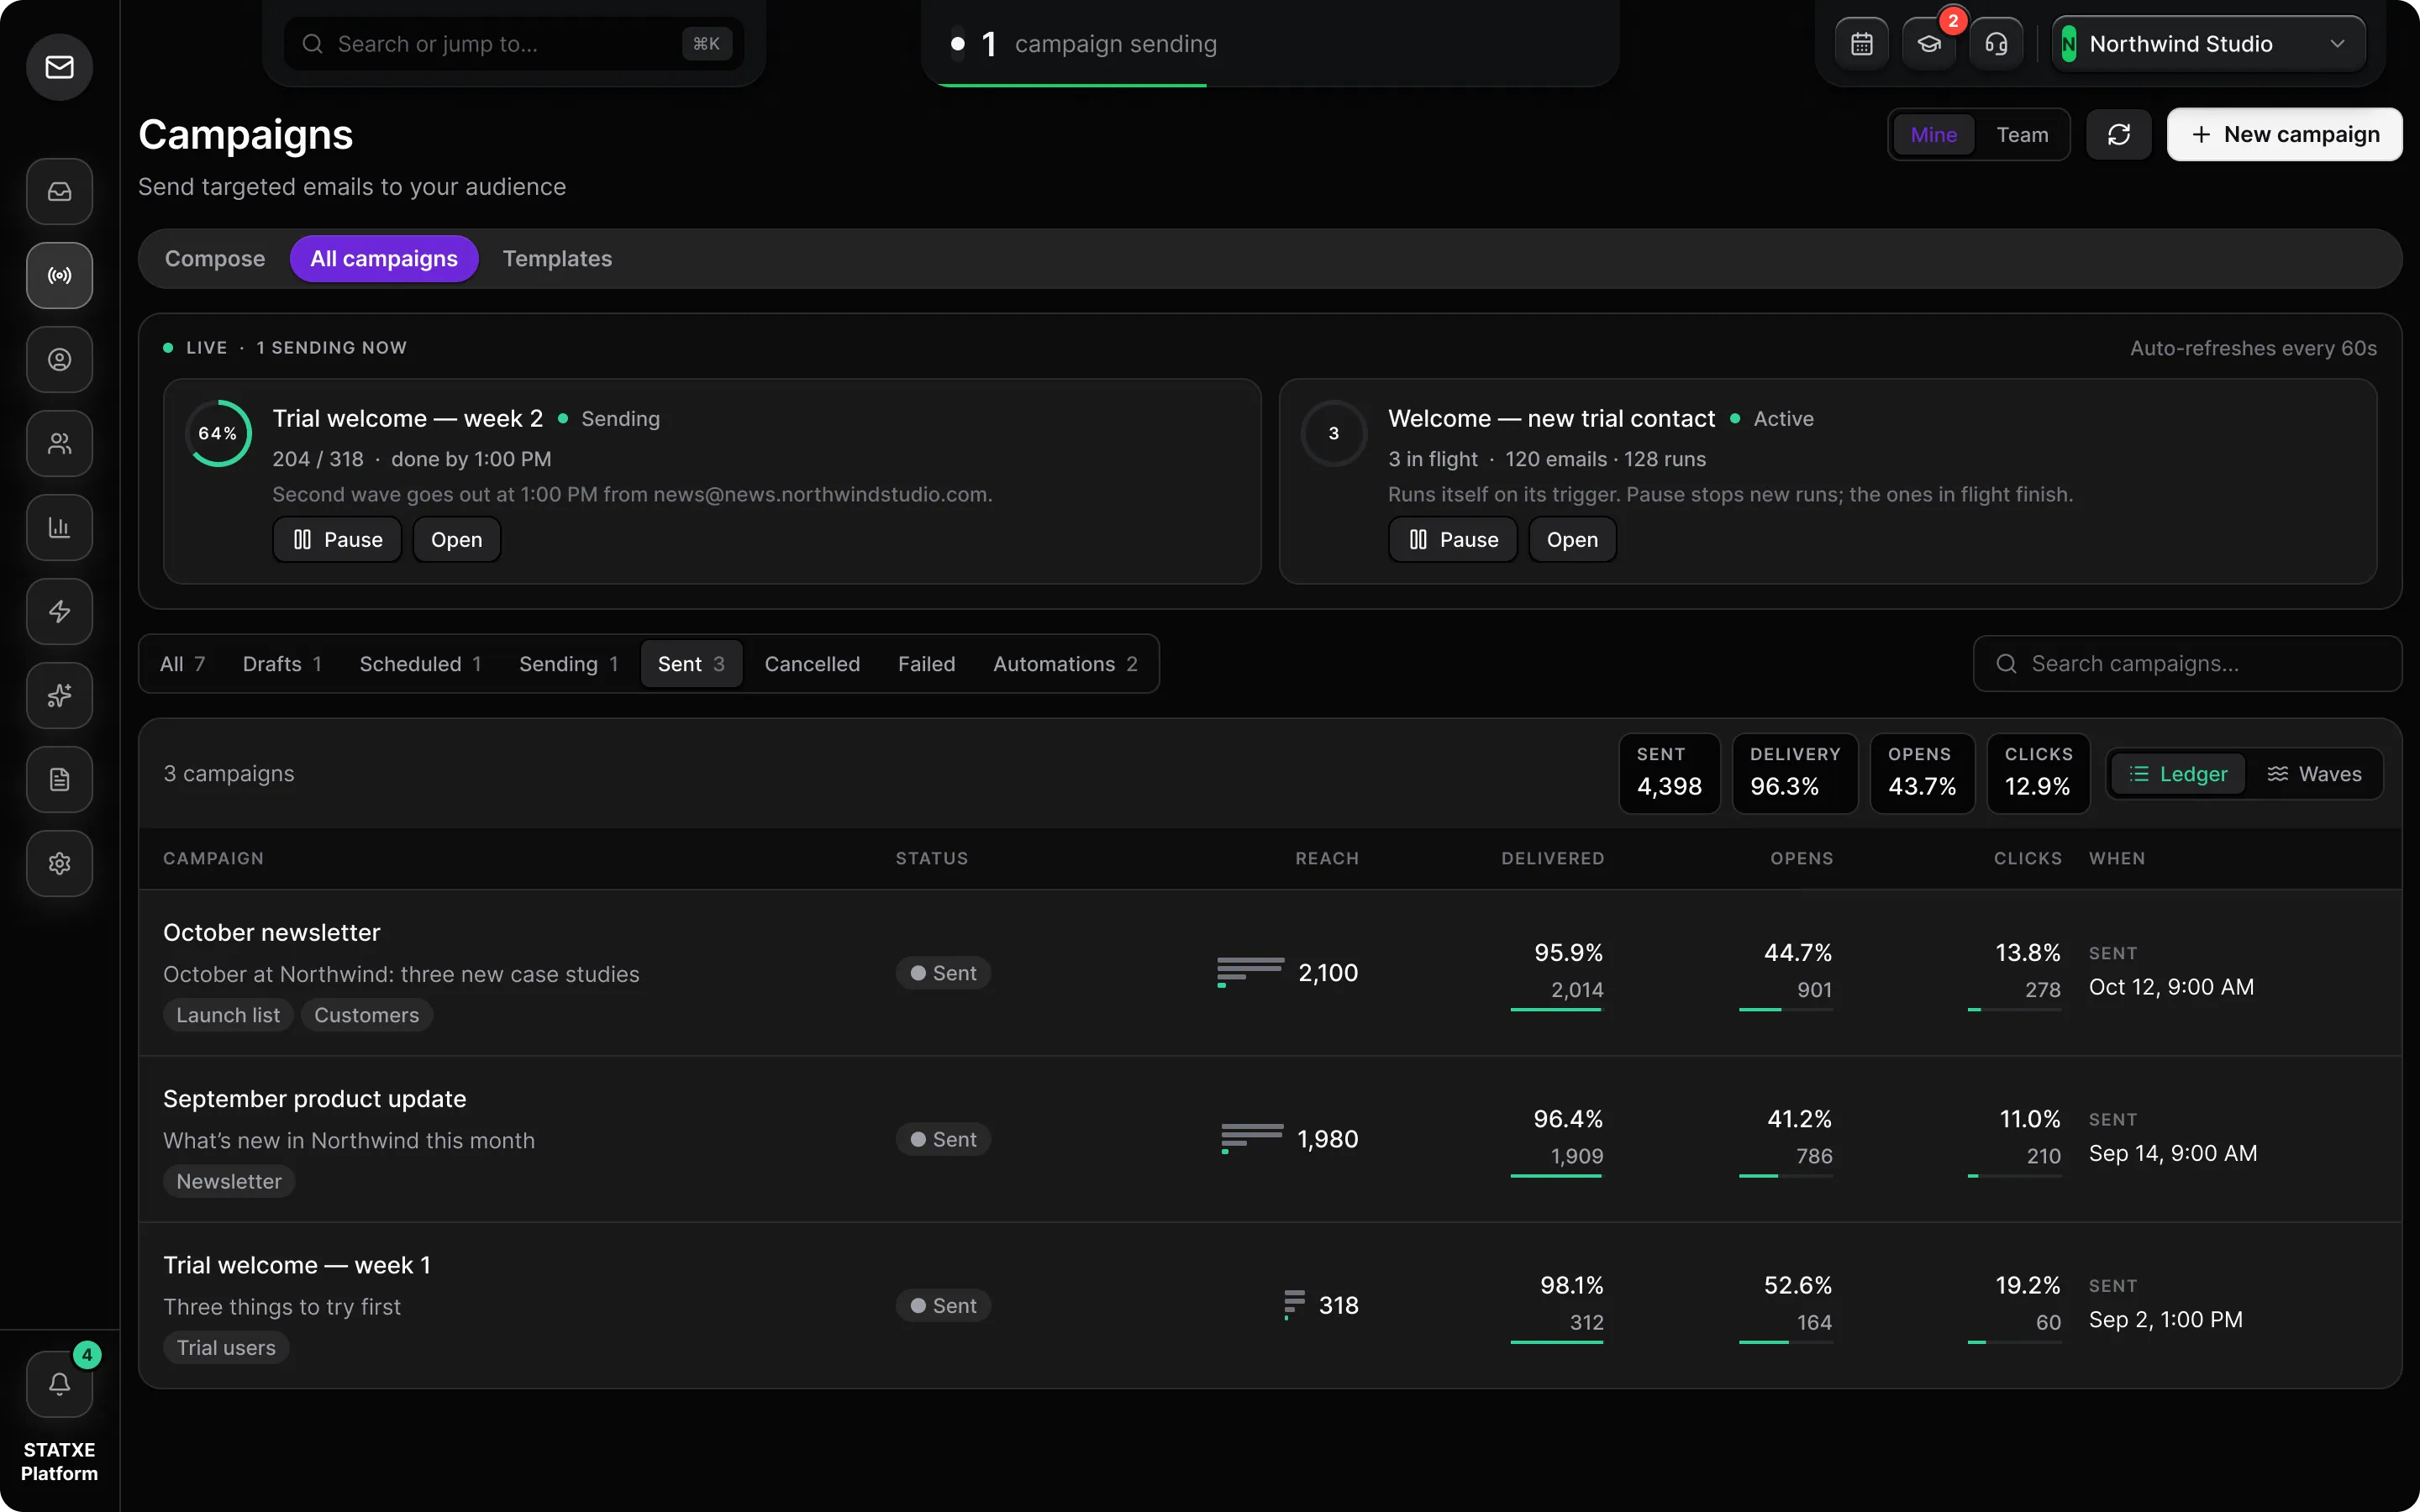Expand the Northwind Studio workspace dropdown
Screen dimensions: 2420x1512
[2208, 44]
